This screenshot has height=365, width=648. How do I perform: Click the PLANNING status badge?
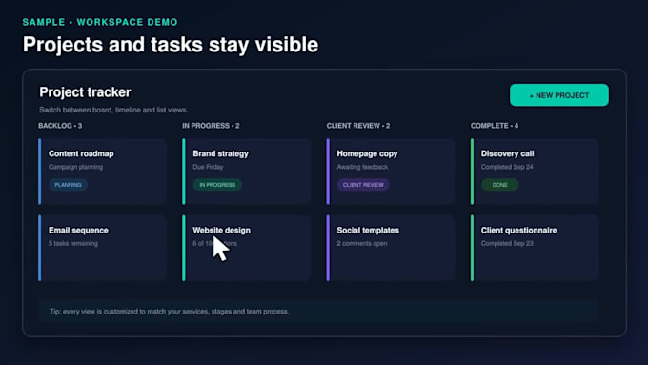coord(69,185)
